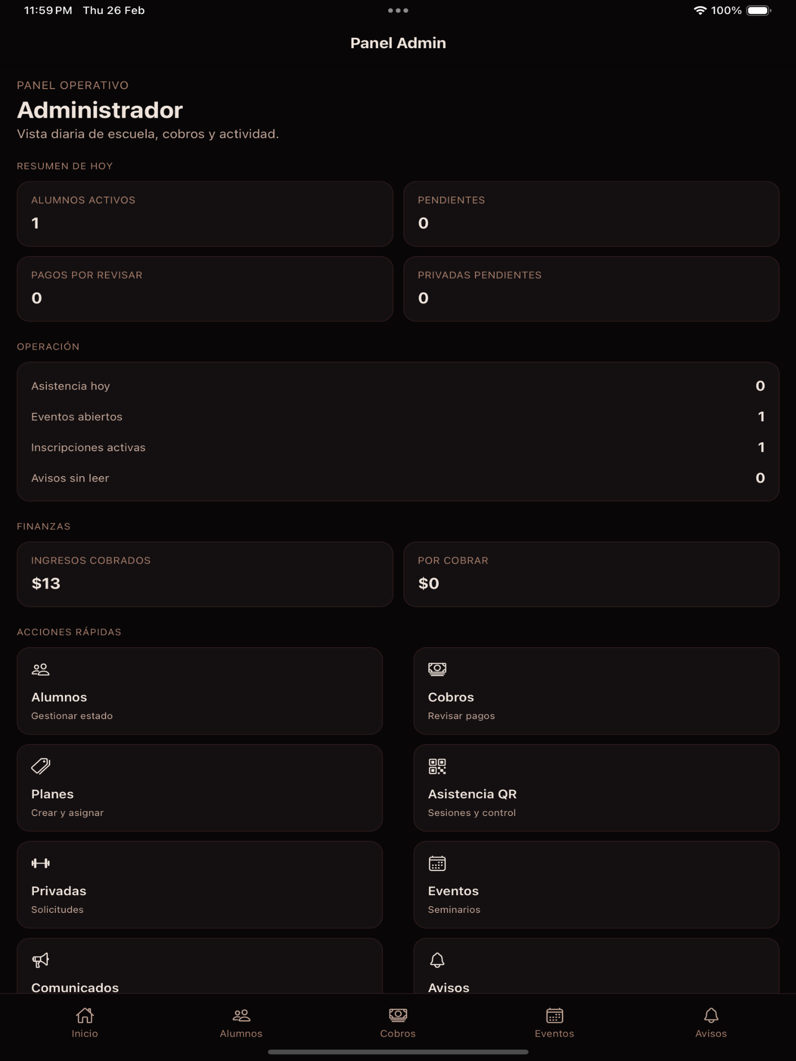796x1061 pixels.
Task: Switch to the Eventos tab label
Action: point(555,1034)
